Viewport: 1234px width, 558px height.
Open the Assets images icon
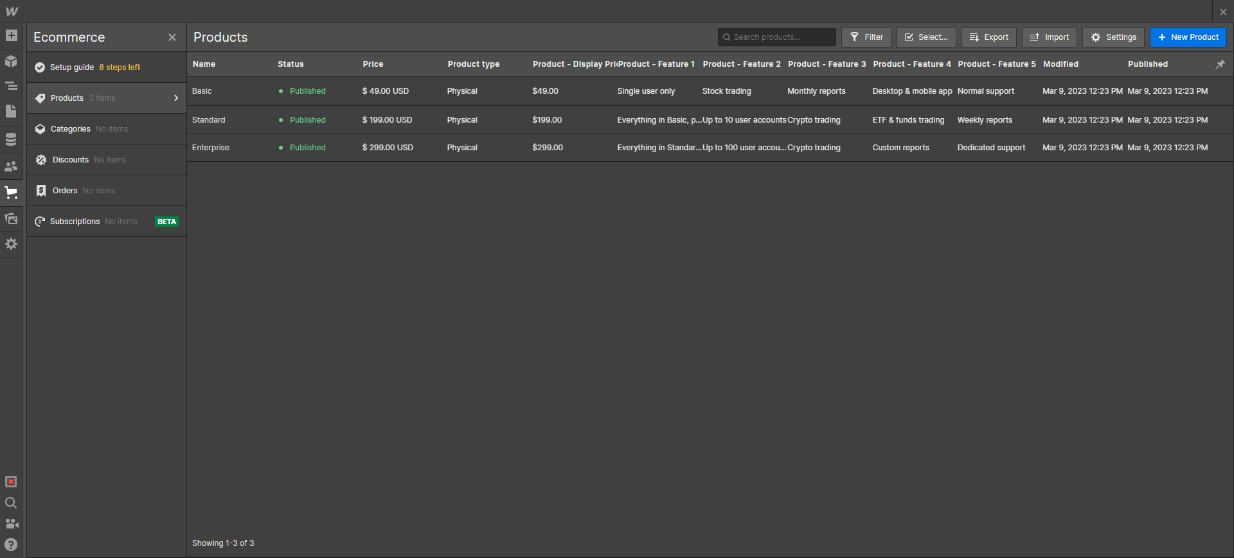point(11,218)
